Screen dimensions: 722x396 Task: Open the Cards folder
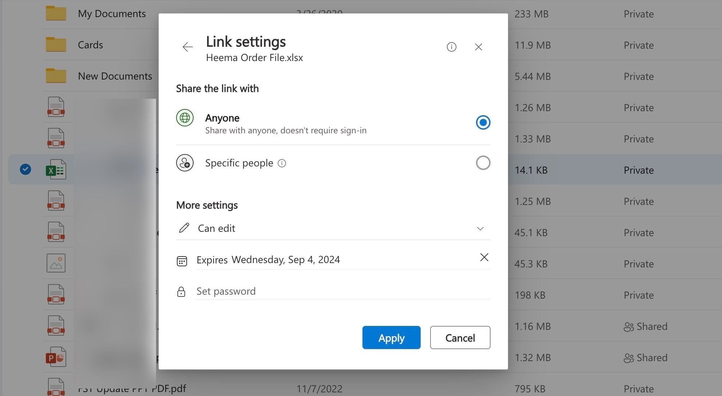90,45
